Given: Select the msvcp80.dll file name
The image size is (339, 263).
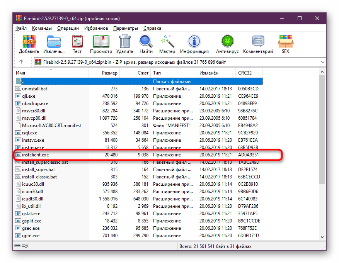Looking at the screenshot, I should tap(34, 118).
